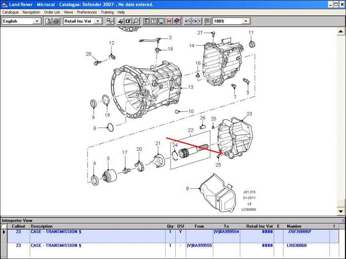This screenshot has width=346, height=259.
Task: Open the Preferences menu
Action: [x=87, y=12]
